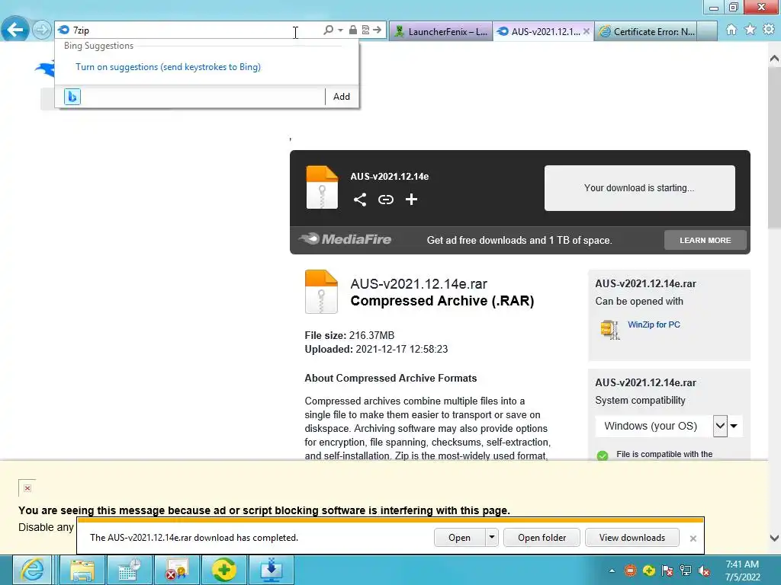Click the View downloads button

(632, 538)
